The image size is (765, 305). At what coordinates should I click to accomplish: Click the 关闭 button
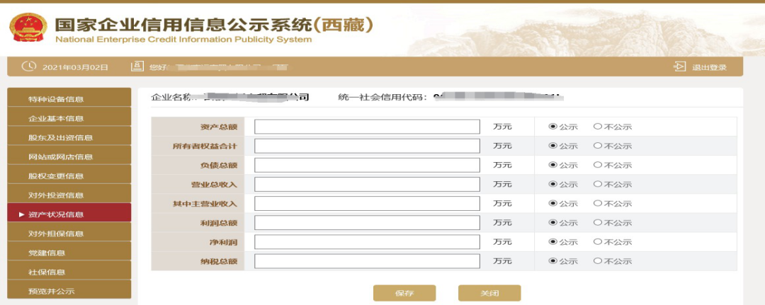click(x=489, y=293)
